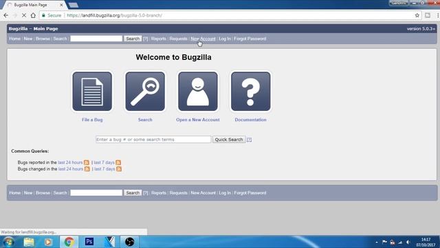Click the Quick Search button
This screenshot has height=248, width=440.
pos(229,139)
